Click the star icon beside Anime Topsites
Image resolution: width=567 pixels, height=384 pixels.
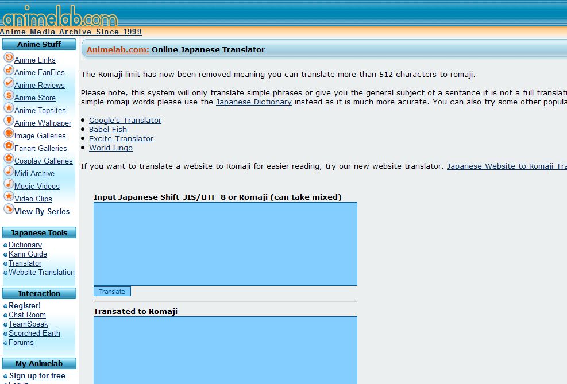pyautogui.click(x=9, y=108)
